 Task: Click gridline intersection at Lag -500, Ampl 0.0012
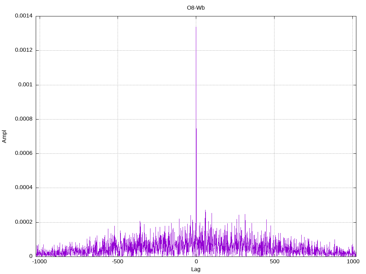118,50
